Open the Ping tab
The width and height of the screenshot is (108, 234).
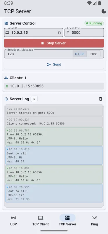95,221
